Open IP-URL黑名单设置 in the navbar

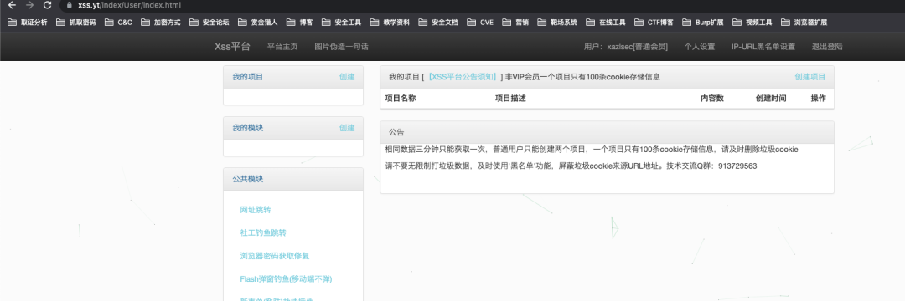pos(763,47)
